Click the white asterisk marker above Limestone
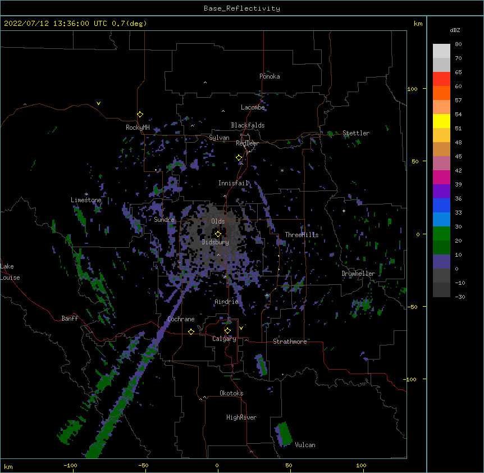Viewport: 484px width, 473px height. pyautogui.click(x=86, y=194)
